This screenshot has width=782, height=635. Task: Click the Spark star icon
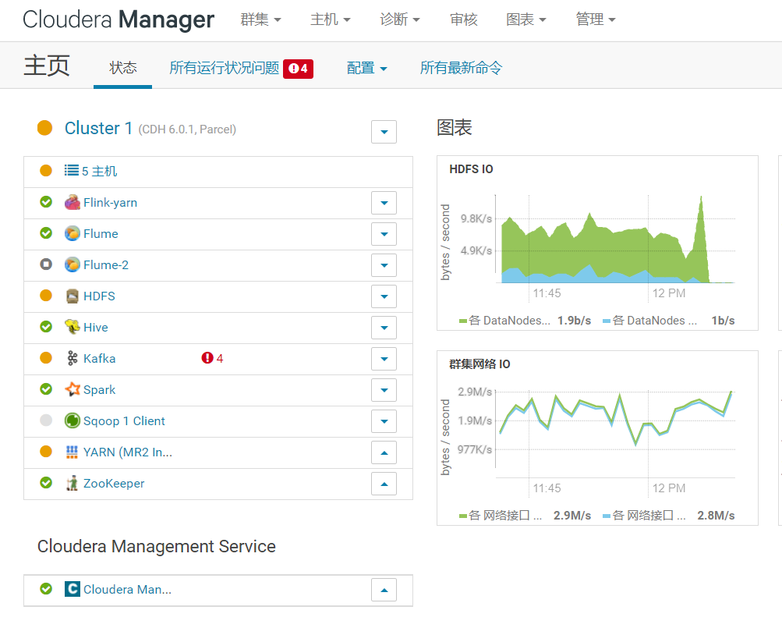tap(73, 389)
